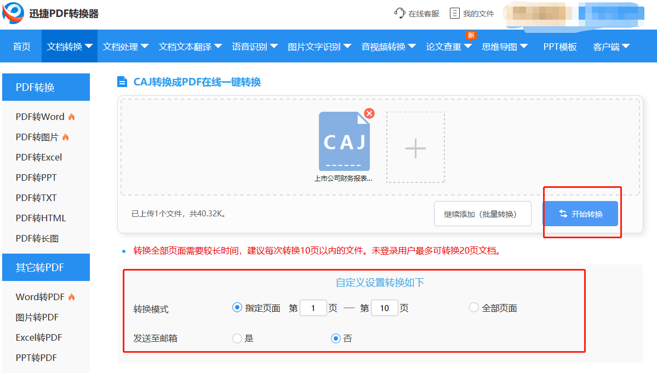Click 继续添加（批量转换）to batch upload
657x373 pixels.
click(x=482, y=213)
